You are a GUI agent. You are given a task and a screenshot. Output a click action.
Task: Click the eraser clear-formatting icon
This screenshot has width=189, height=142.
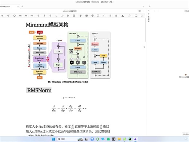tap(14, 16)
